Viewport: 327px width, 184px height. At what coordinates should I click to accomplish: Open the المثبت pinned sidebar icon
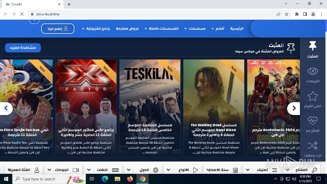click(313, 46)
